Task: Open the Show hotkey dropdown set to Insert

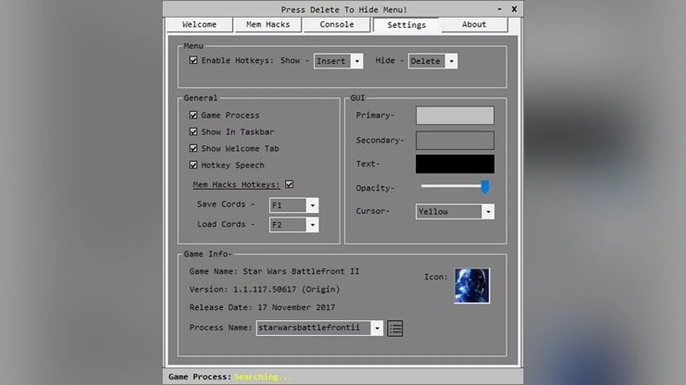Action: (x=358, y=60)
